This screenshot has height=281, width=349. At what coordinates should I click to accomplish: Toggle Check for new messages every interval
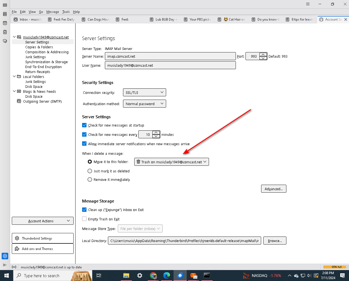[84, 134]
